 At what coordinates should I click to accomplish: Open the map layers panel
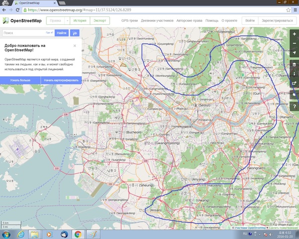click(x=295, y=64)
